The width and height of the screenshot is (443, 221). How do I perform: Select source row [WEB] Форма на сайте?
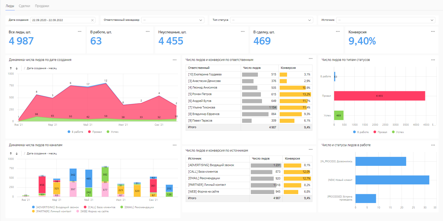[249, 191]
